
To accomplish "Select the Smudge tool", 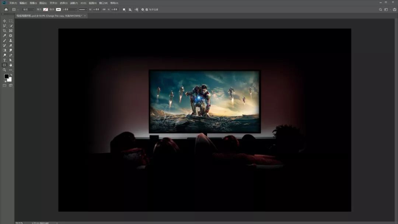I will [x=11, y=50].
